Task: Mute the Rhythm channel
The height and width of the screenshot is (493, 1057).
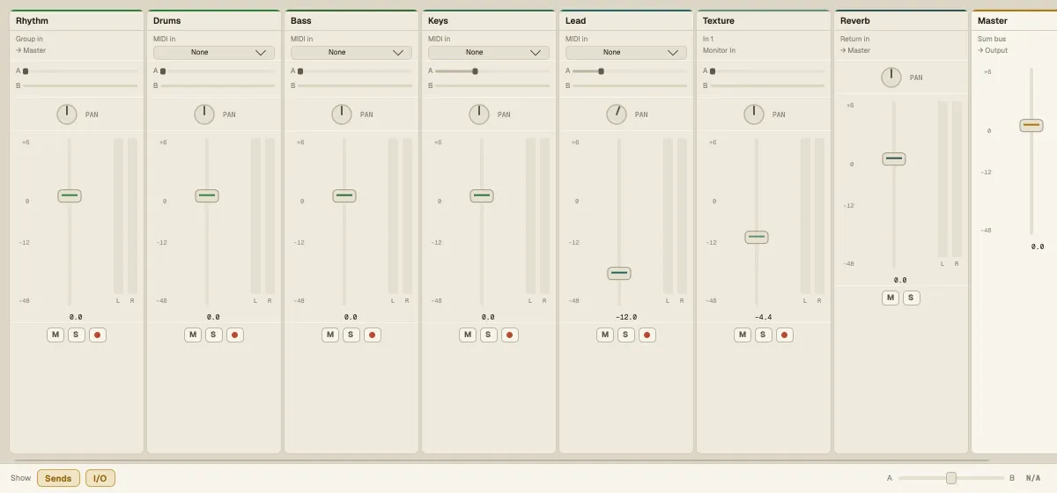Action: pos(55,335)
